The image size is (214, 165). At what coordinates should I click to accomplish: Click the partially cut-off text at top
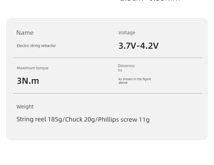pyautogui.click(x=150, y=1)
